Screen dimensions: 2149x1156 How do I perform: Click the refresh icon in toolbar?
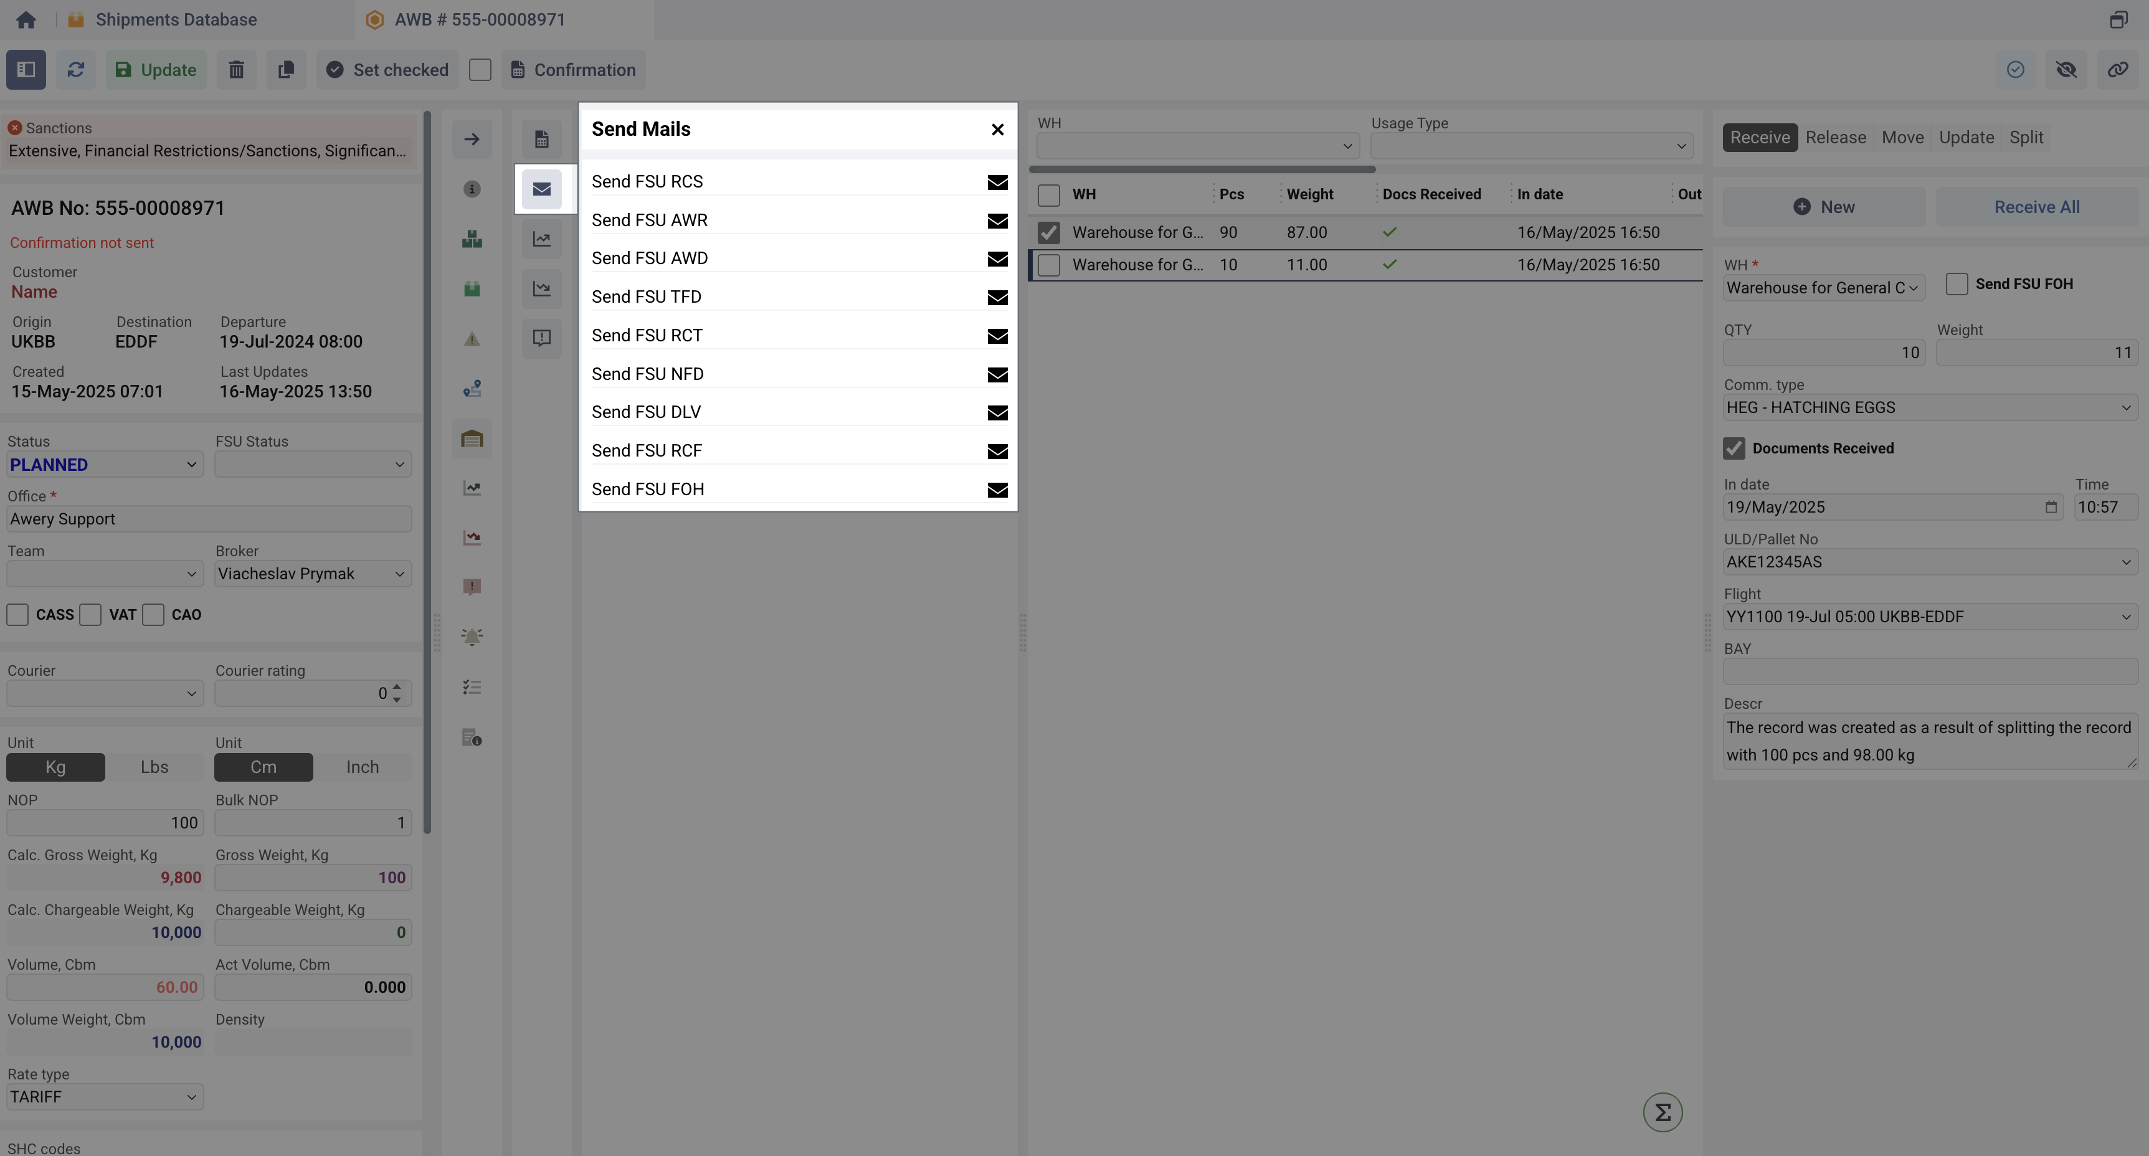(76, 70)
